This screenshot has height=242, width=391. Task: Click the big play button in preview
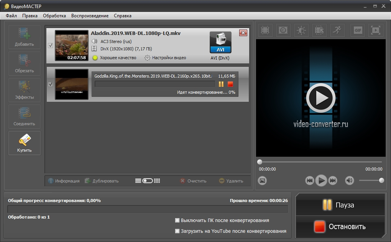point(321,98)
